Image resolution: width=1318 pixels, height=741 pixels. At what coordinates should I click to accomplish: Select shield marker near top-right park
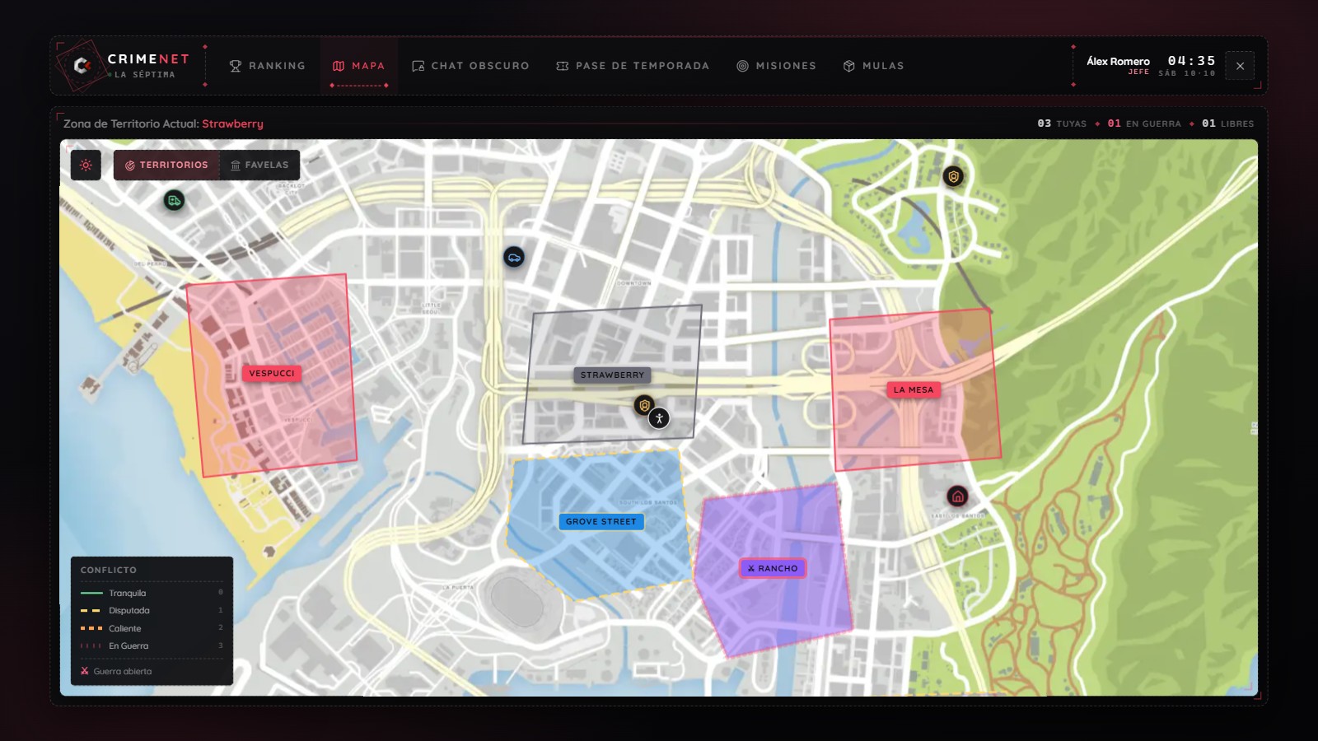(x=953, y=176)
